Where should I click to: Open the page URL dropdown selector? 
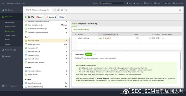pos(39,10)
